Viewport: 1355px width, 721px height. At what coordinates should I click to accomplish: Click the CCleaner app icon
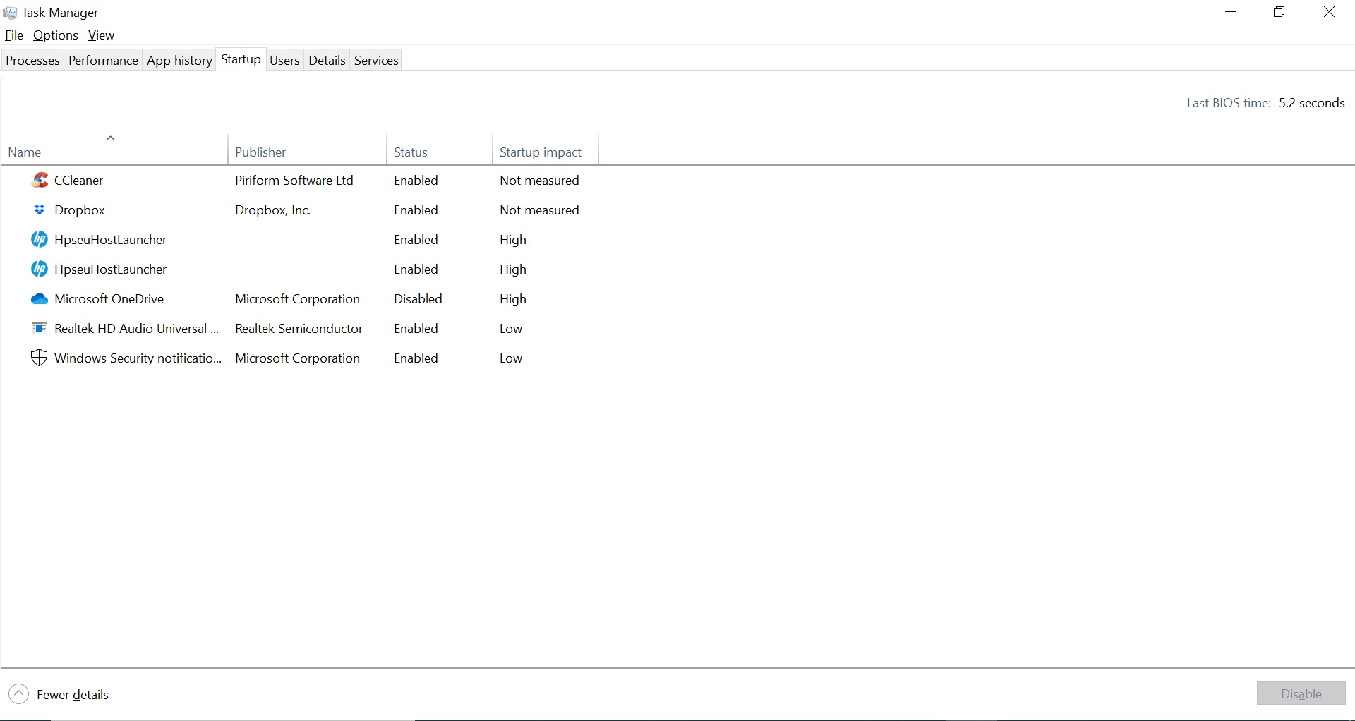click(x=40, y=181)
